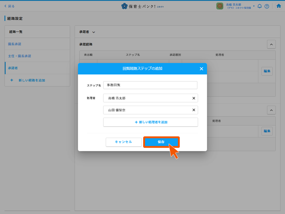Screen dimensions: 285x214
Task: Expand the 承認者 title chevron
Action: pos(94,32)
